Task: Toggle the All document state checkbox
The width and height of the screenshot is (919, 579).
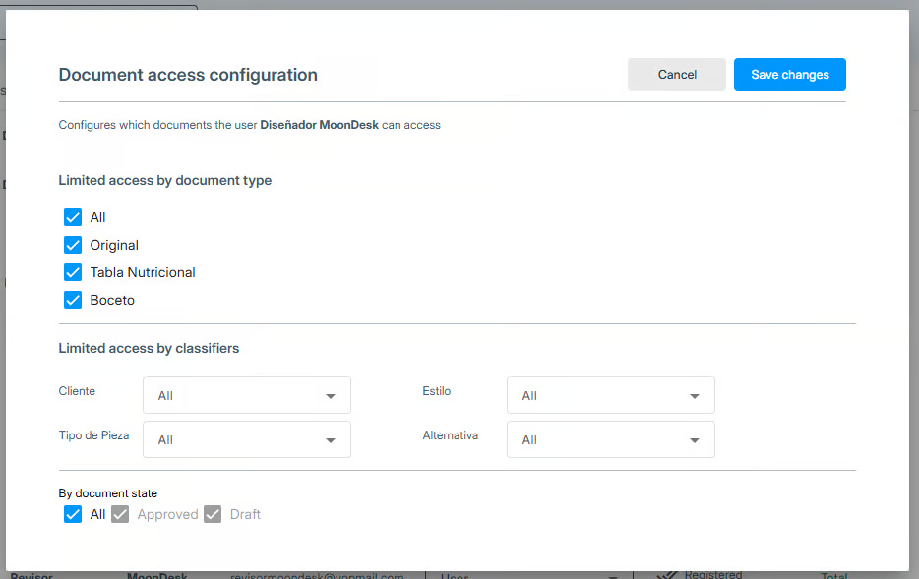Action: [x=73, y=514]
